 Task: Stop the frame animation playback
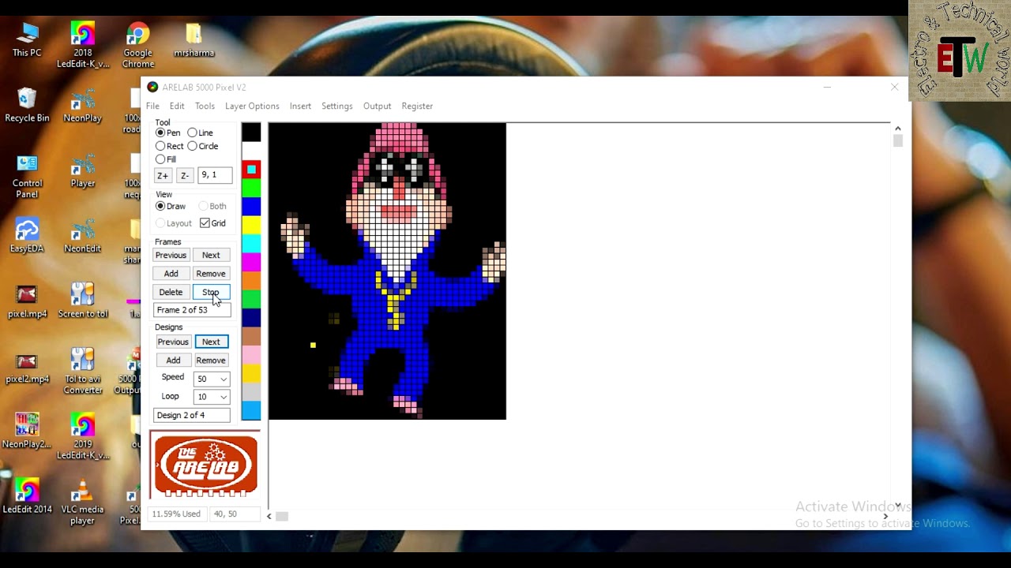[211, 292]
